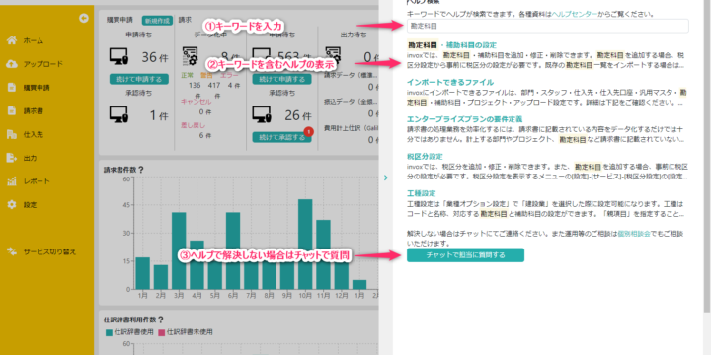
Task: Open the 出力 export icon in sidebar
Action: pos(12,158)
